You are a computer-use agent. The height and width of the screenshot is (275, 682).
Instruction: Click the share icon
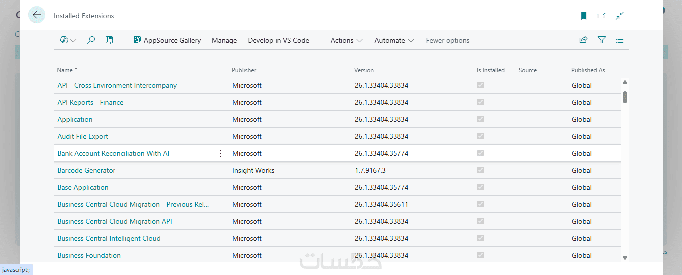click(x=583, y=40)
